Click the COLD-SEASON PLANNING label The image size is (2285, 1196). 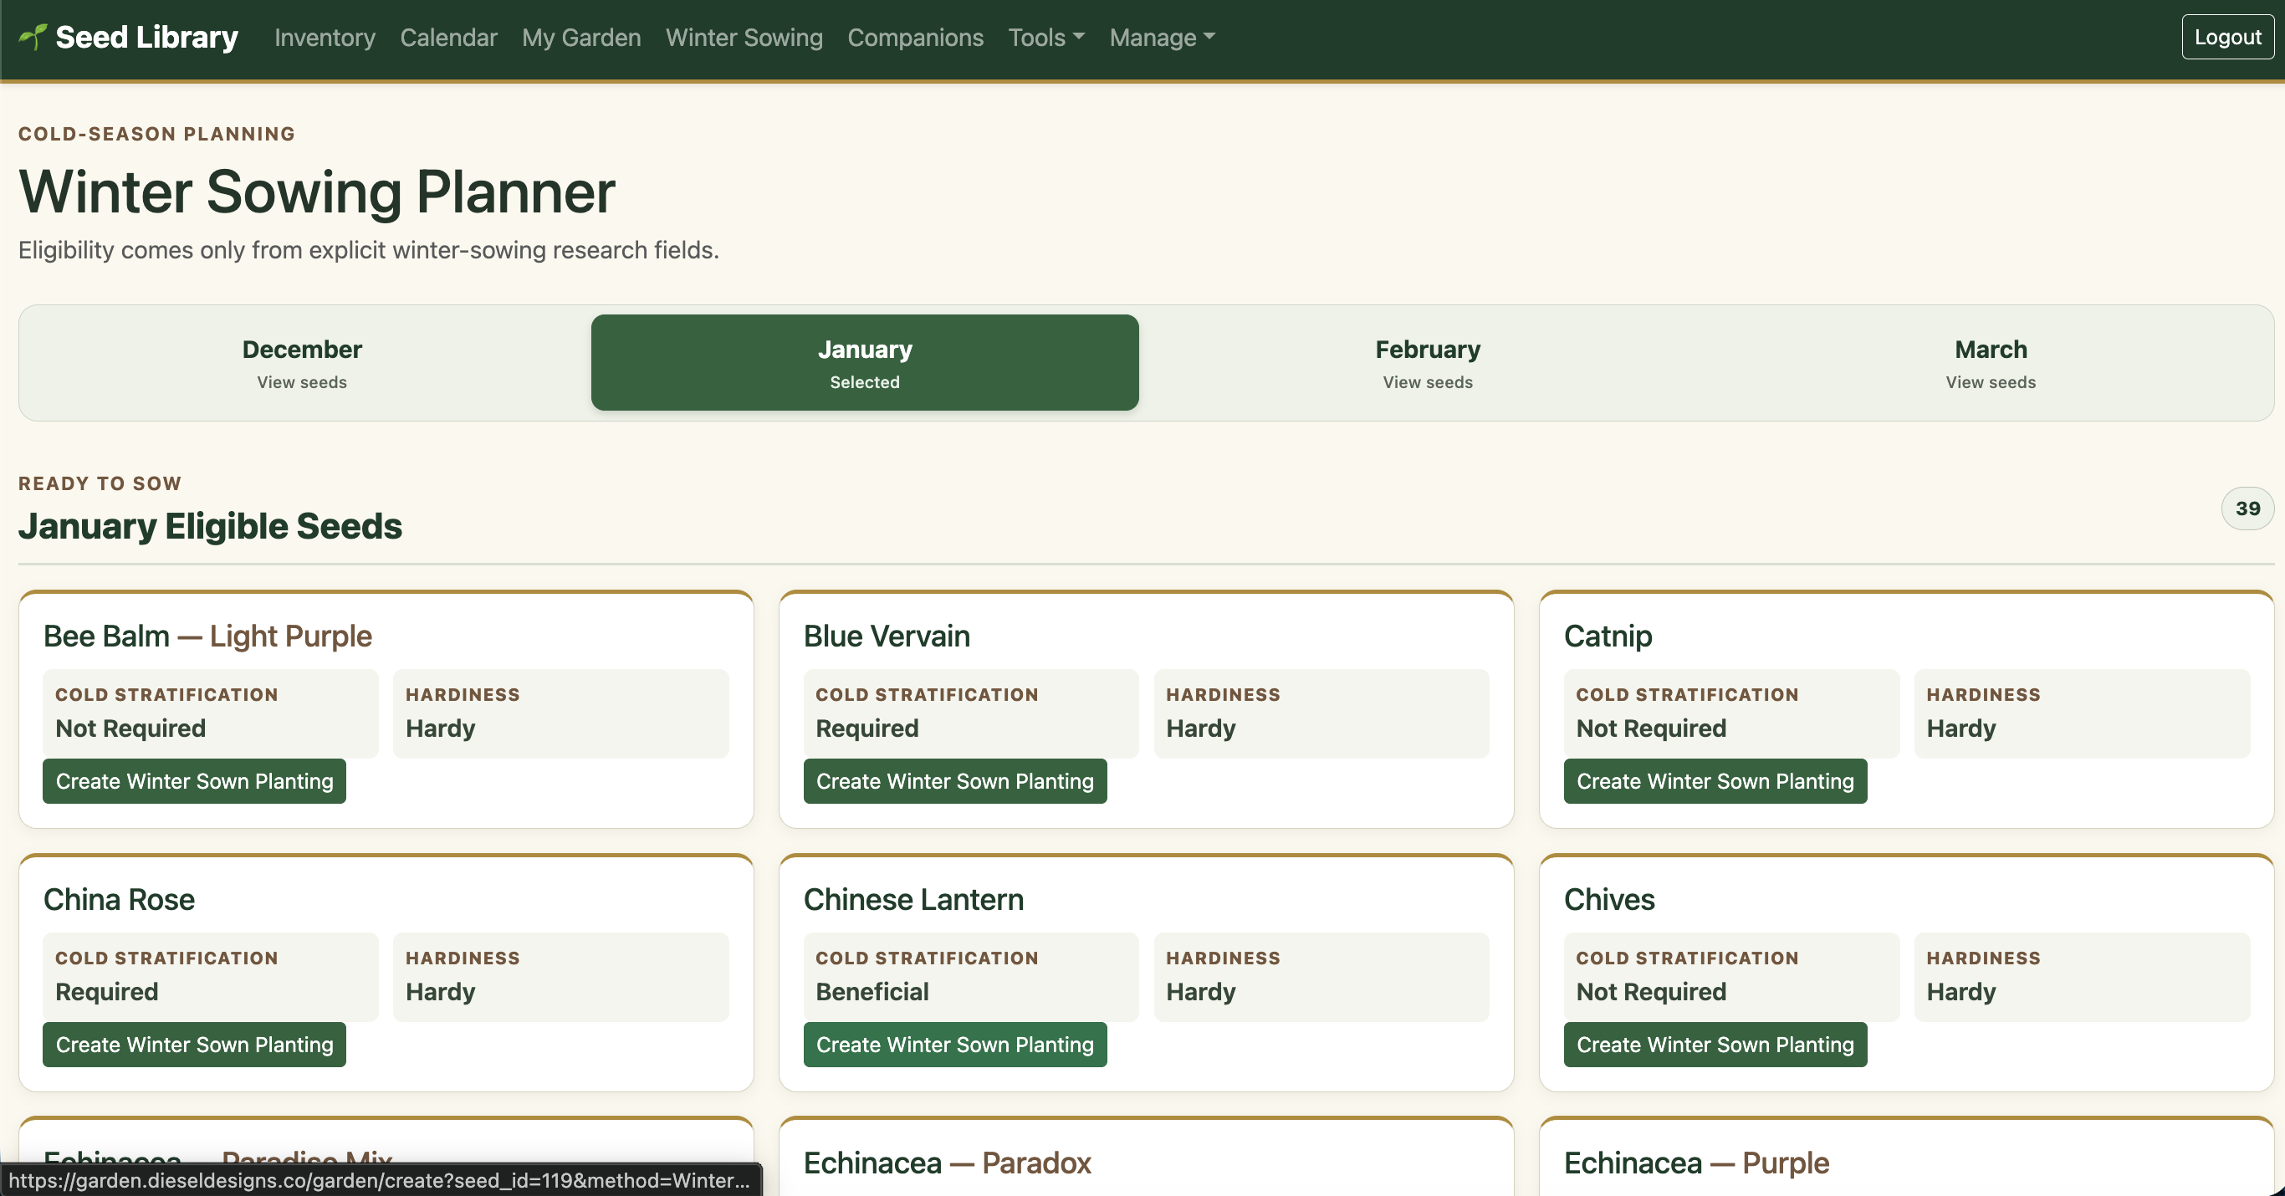coord(157,133)
